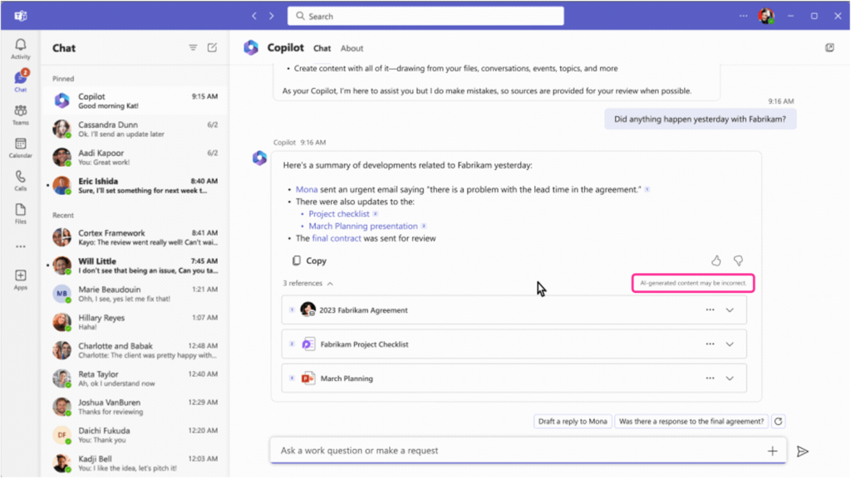Viewport: 851px width, 478px height.
Task: Open the Apps icon in sidebar
Action: click(20, 276)
